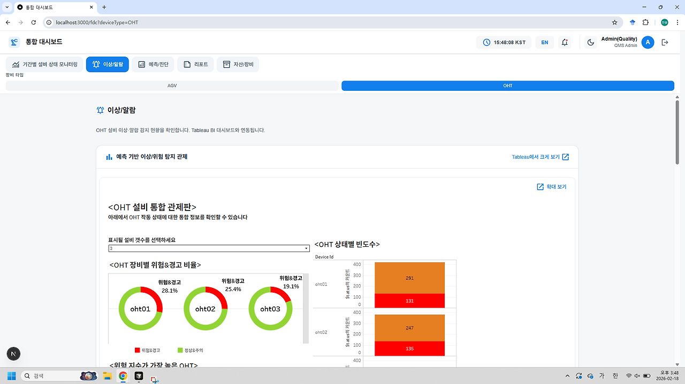Open Tableau에서 크게 보기 link
The image size is (685, 384).
(540, 157)
